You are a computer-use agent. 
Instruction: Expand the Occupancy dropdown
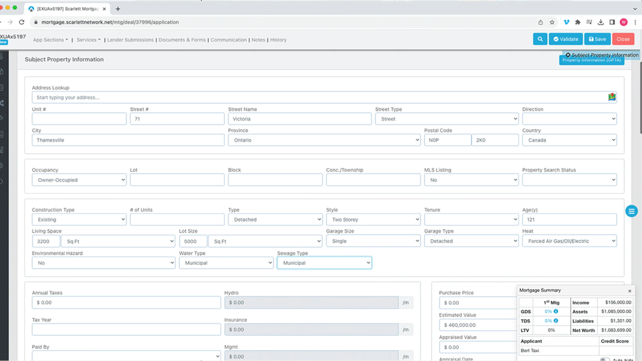point(79,180)
